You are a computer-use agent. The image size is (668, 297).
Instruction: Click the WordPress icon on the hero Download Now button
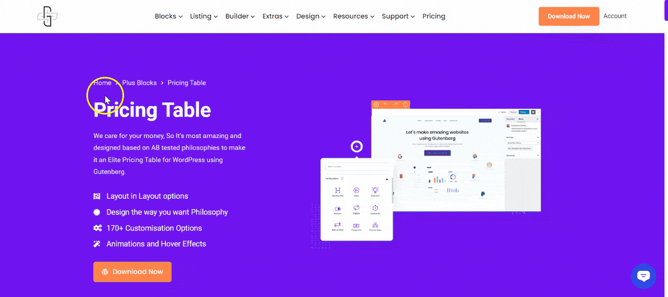coord(105,272)
